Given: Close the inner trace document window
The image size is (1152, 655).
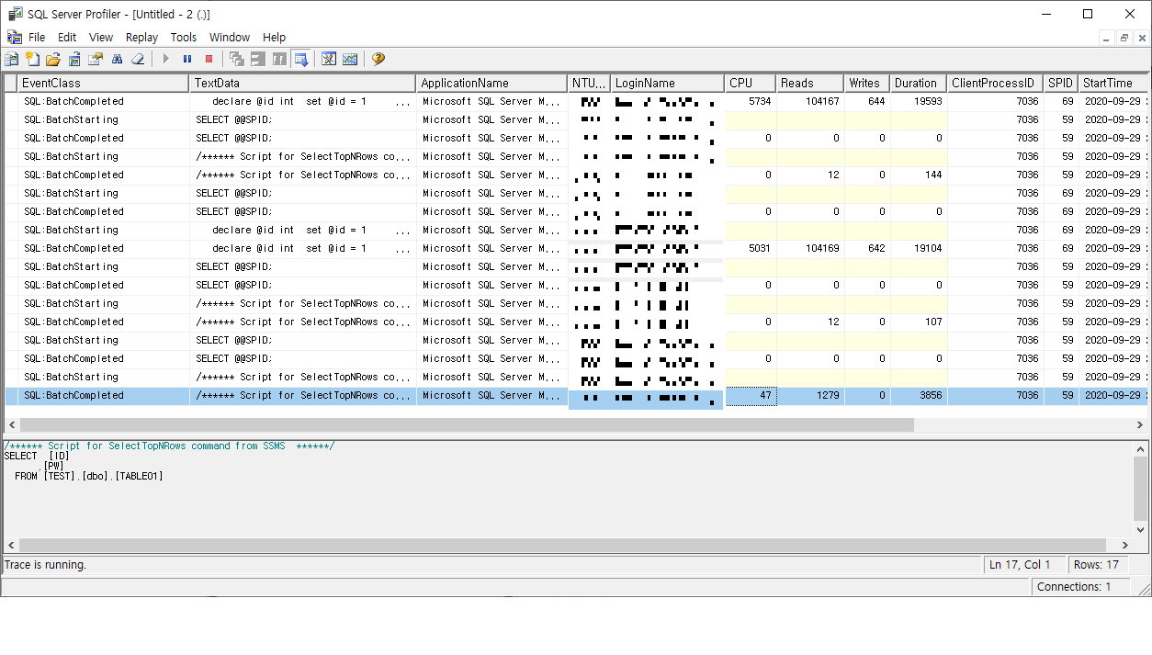Looking at the screenshot, I should (1142, 38).
